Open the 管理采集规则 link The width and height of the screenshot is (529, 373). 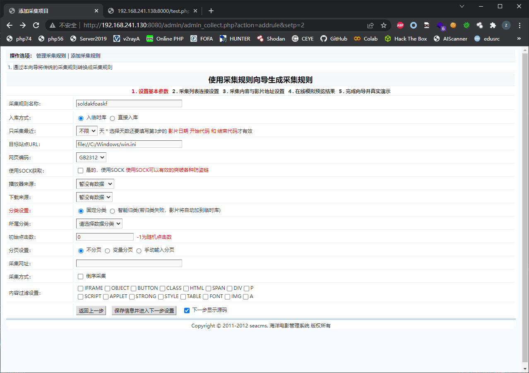pyautogui.click(x=50, y=55)
